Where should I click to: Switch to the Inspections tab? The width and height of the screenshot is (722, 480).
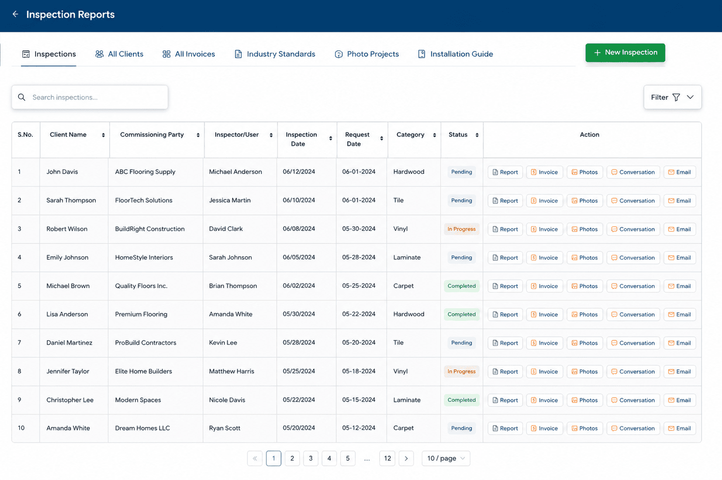tap(49, 54)
